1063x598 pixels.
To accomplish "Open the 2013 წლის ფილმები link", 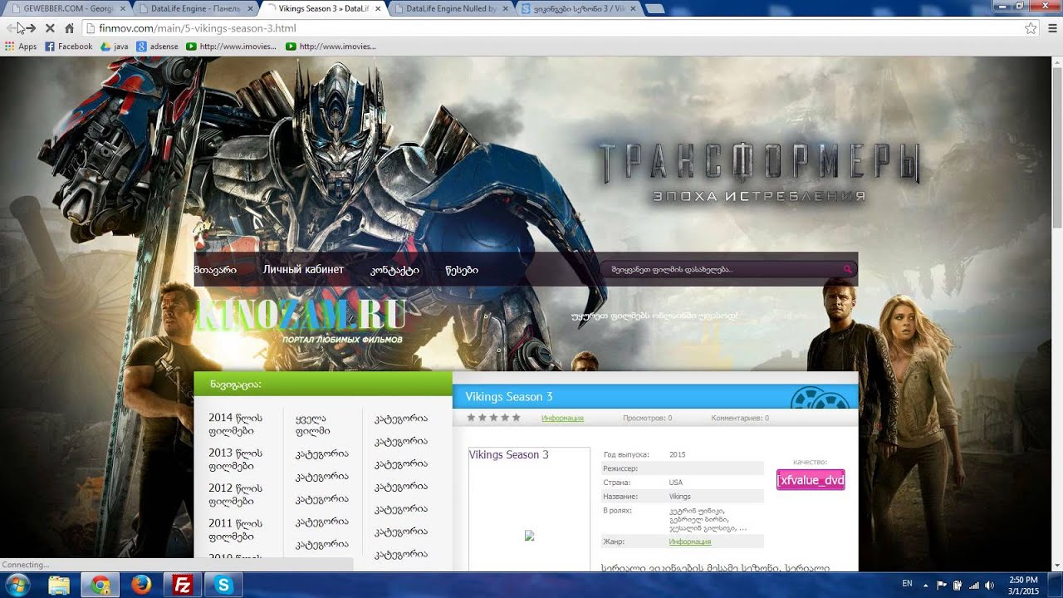I will 235,459.
